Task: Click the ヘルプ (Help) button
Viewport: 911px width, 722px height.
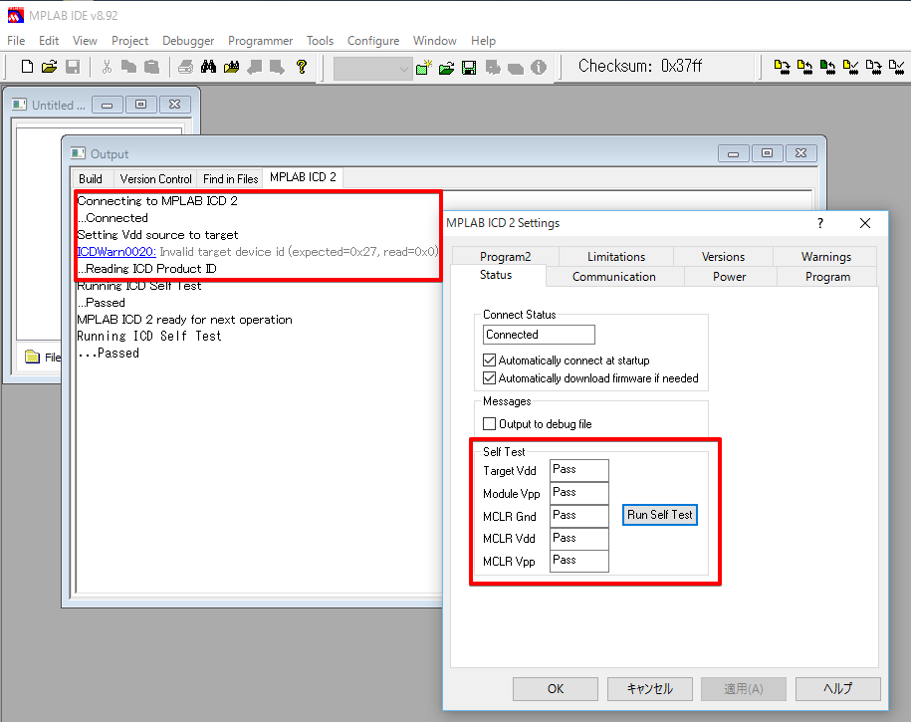Action: [837, 689]
